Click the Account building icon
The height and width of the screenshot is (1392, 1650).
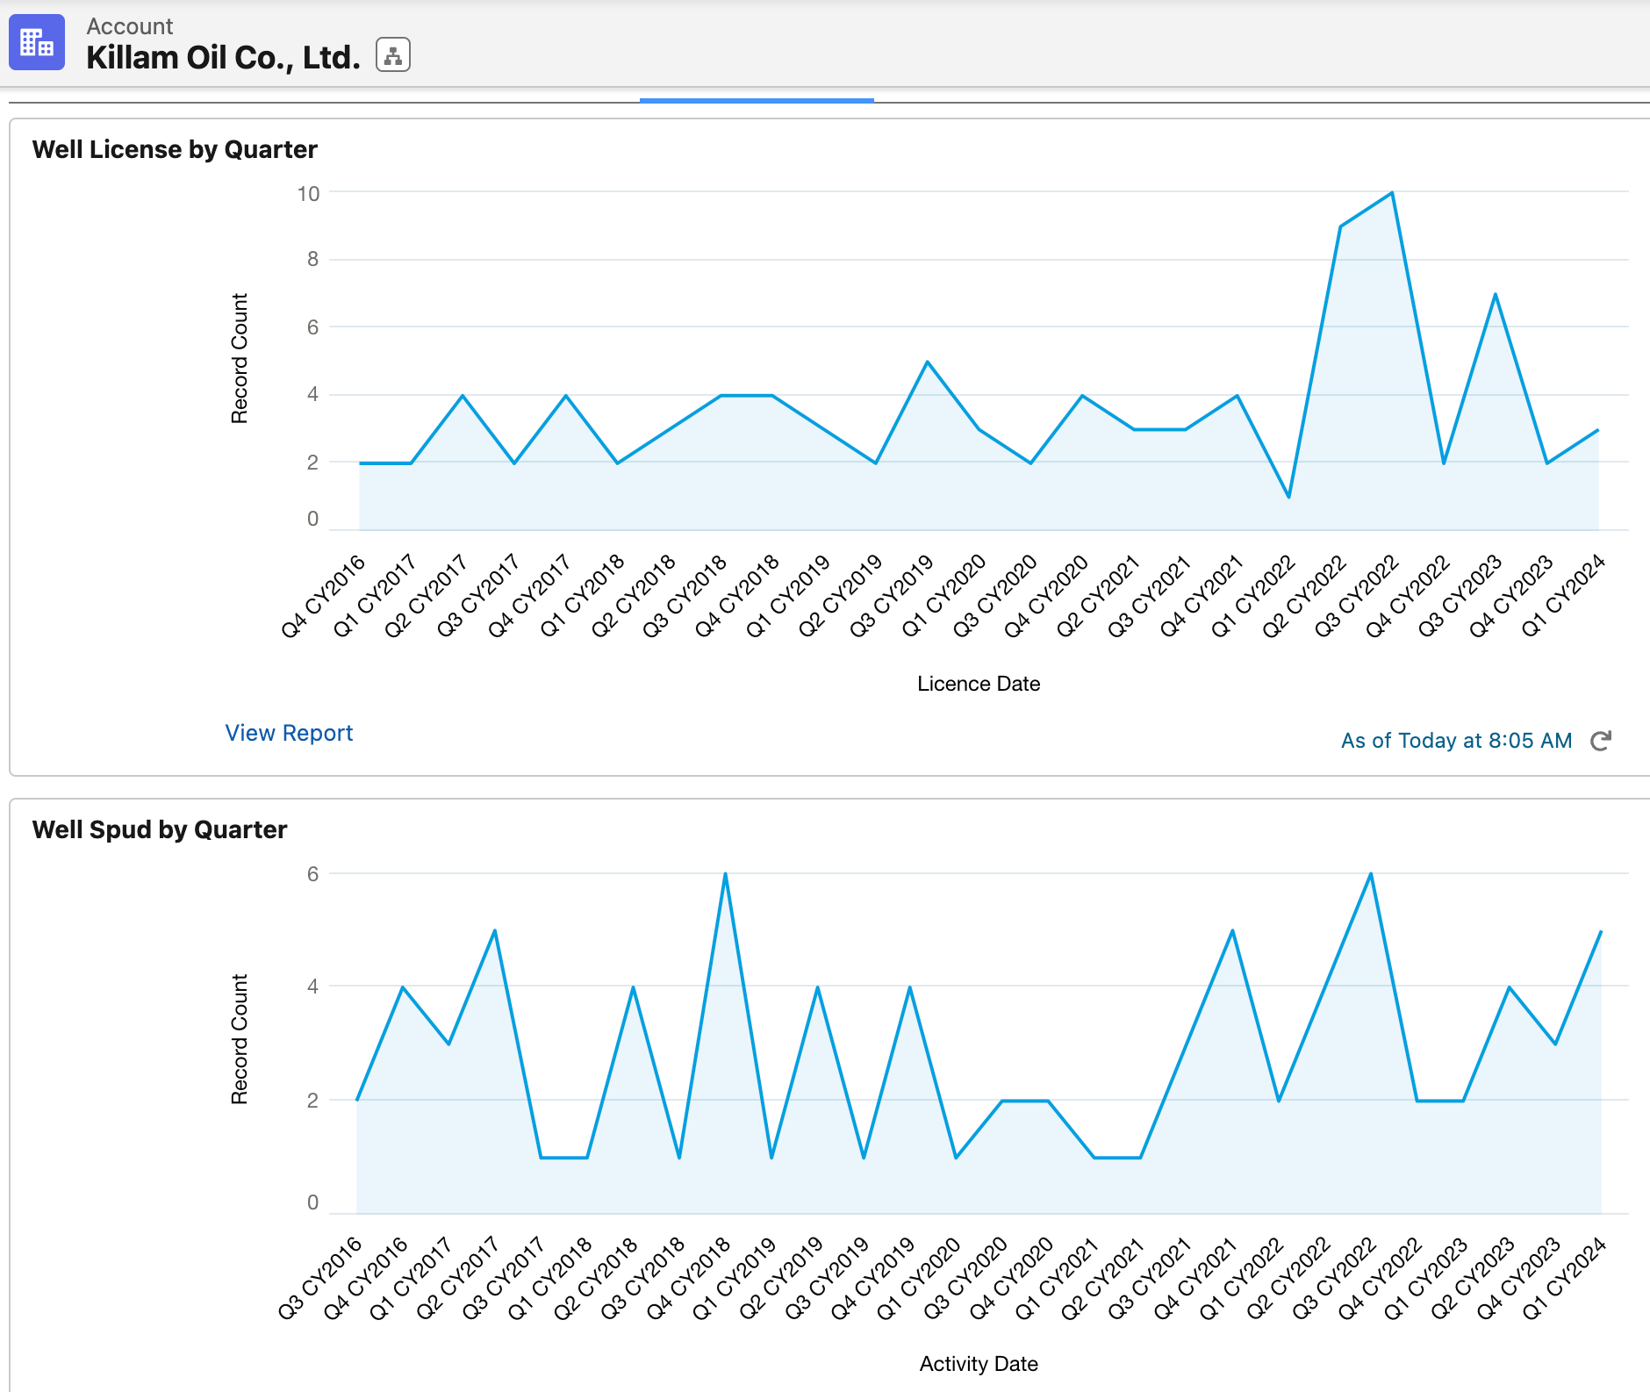37,42
